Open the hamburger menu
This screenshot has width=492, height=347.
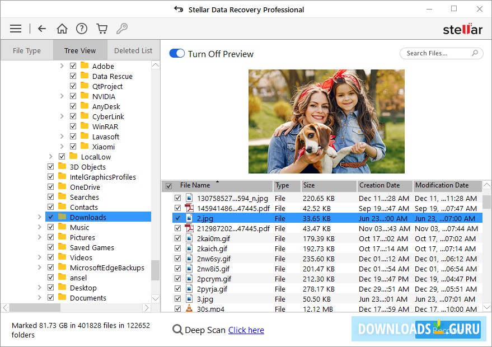pyautogui.click(x=15, y=28)
